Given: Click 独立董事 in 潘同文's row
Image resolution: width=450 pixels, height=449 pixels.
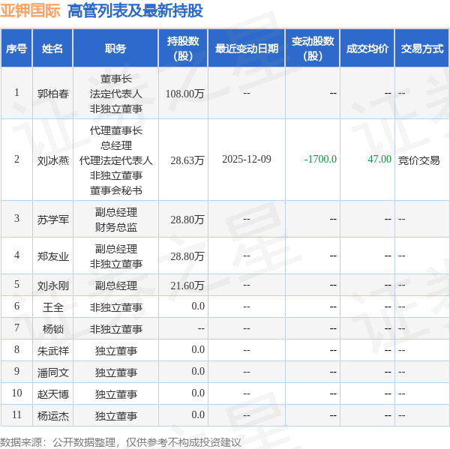Looking at the screenshot, I should [116, 373].
